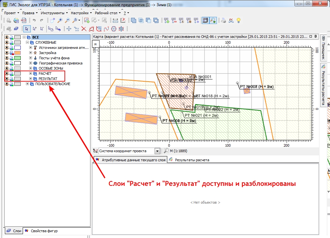Click the red X delete tool

tap(84, 29)
